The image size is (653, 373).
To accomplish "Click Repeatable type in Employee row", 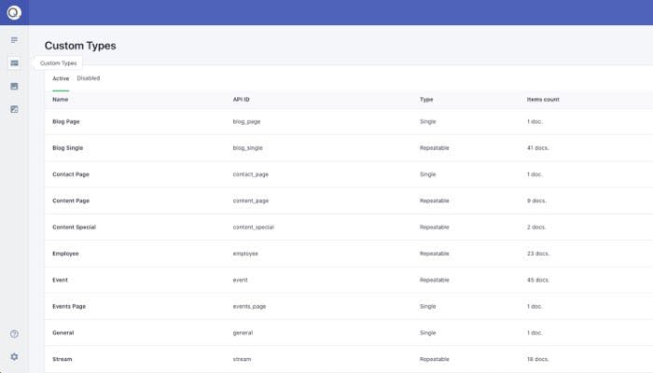I will 435,254.
